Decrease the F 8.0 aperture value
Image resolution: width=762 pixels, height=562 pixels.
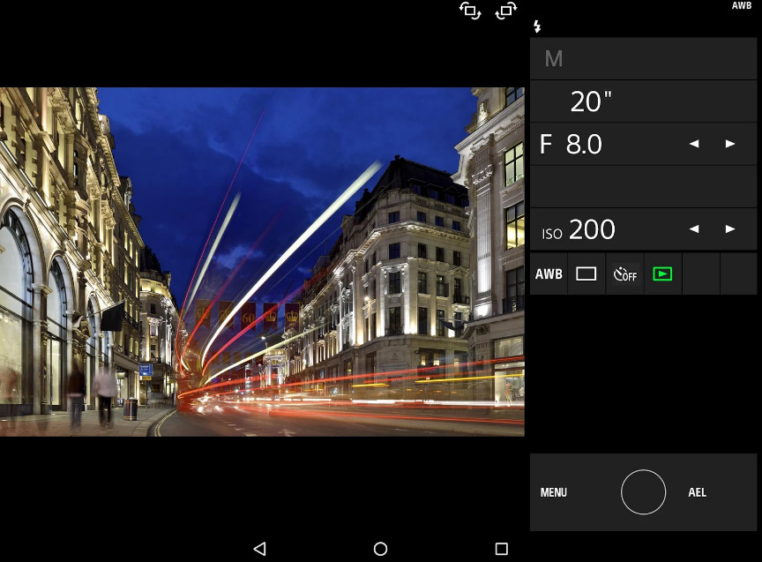pyautogui.click(x=694, y=144)
